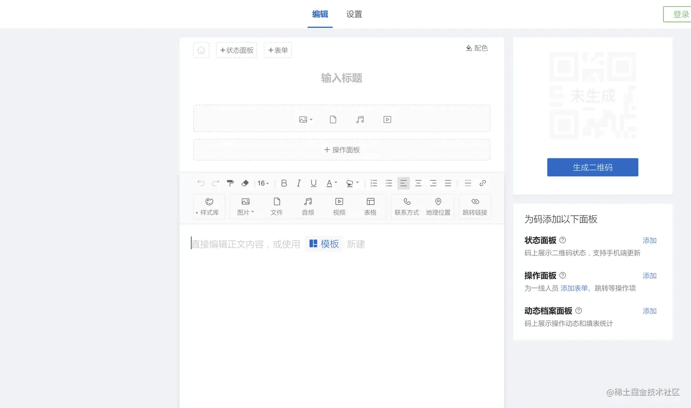Undo the last edit
Viewport: 691px width, 408px height.
(x=201, y=183)
